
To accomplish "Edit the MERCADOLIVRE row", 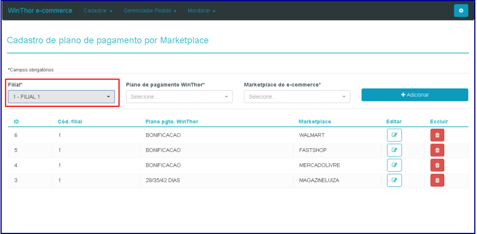I will pyautogui.click(x=394, y=165).
